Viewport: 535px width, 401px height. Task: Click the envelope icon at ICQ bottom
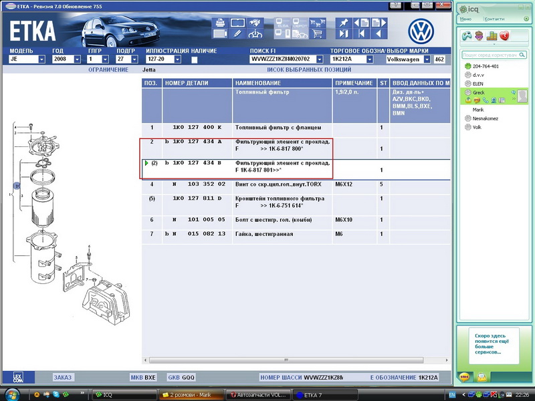[x=481, y=376]
